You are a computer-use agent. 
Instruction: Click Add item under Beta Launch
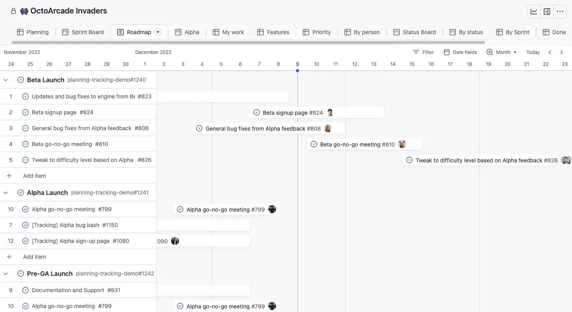point(34,176)
